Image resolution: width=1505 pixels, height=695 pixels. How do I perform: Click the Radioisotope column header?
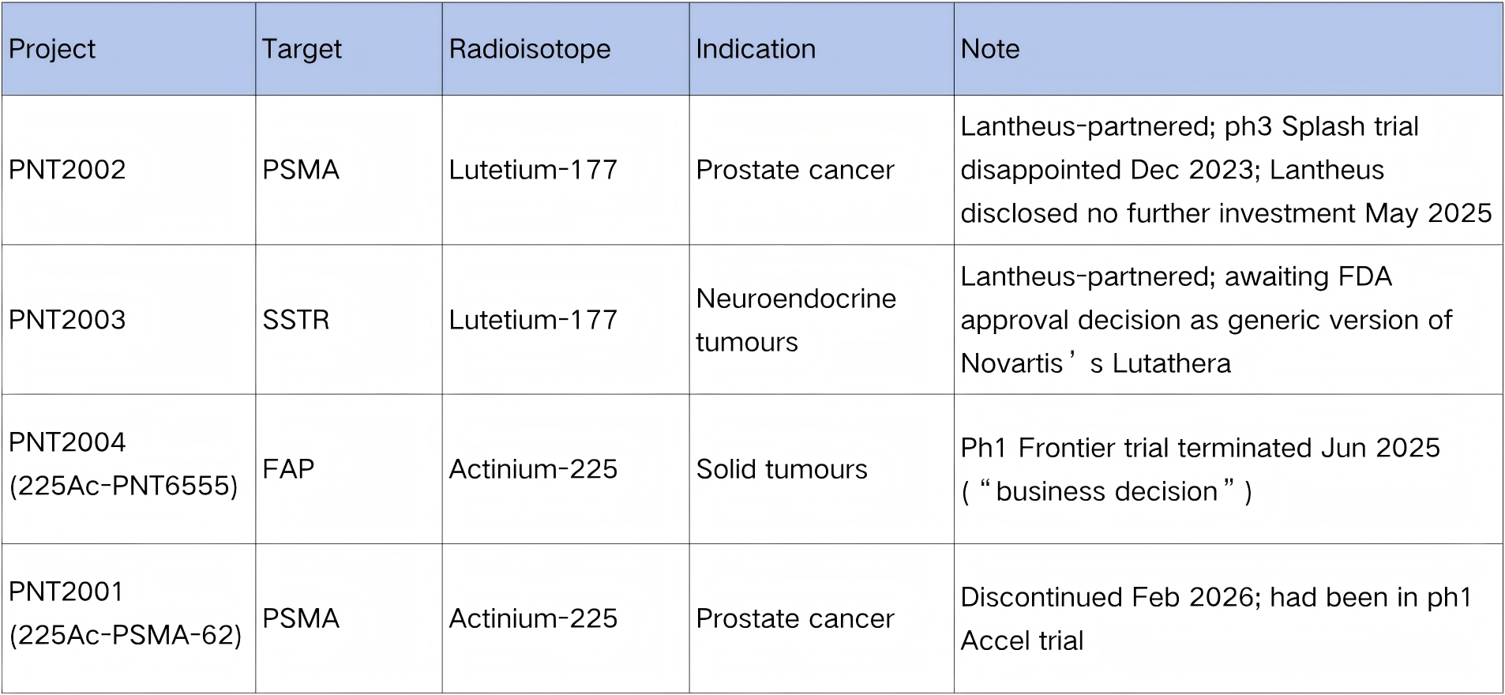click(530, 49)
